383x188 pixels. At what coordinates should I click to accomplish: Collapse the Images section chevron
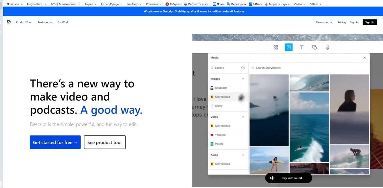[x=243, y=79]
